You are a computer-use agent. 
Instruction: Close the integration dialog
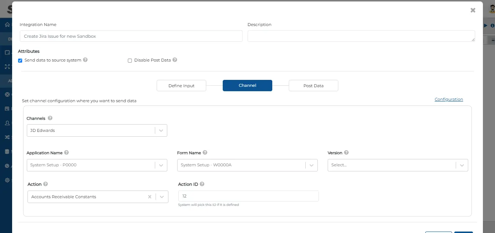(x=473, y=10)
